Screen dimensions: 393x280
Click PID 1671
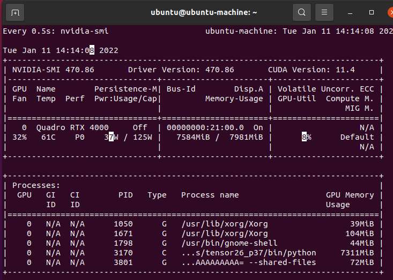(123, 234)
